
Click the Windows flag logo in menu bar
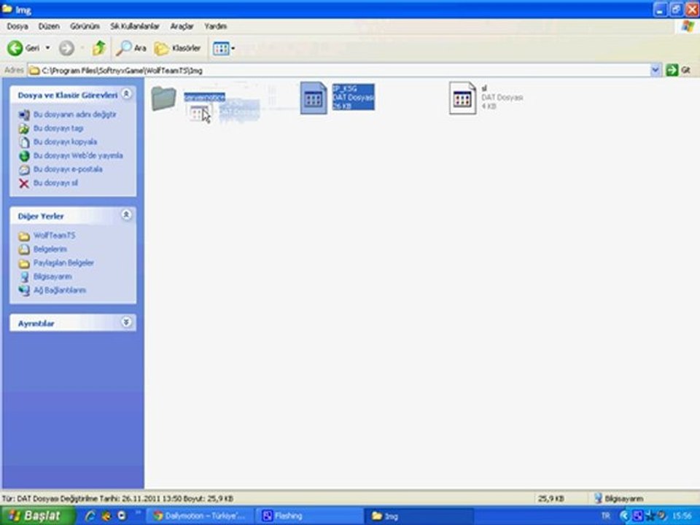coord(688,26)
